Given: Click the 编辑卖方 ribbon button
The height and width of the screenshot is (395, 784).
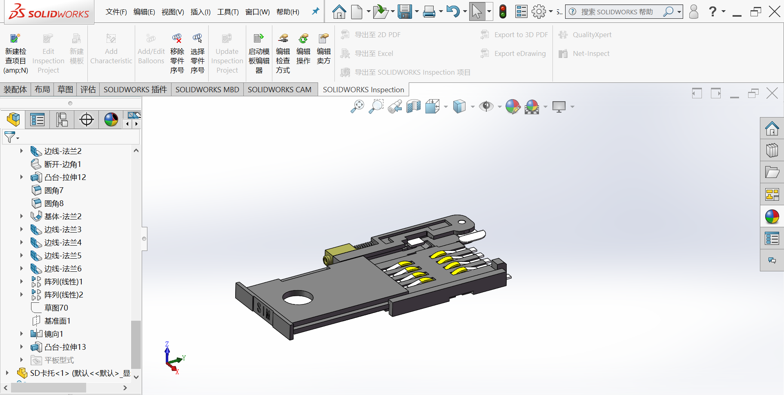Looking at the screenshot, I should coord(324,49).
